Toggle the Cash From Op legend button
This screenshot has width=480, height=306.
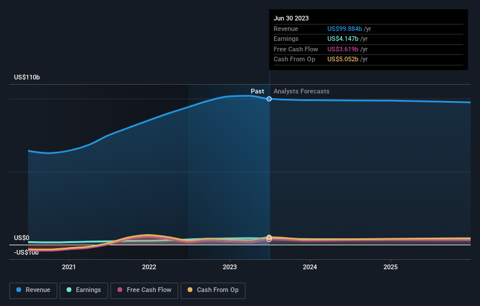[213, 290]
